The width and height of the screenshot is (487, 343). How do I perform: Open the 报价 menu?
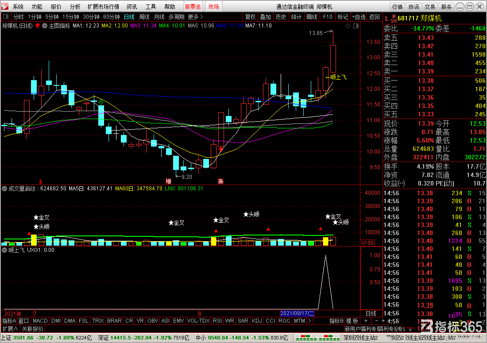[56, 7]
